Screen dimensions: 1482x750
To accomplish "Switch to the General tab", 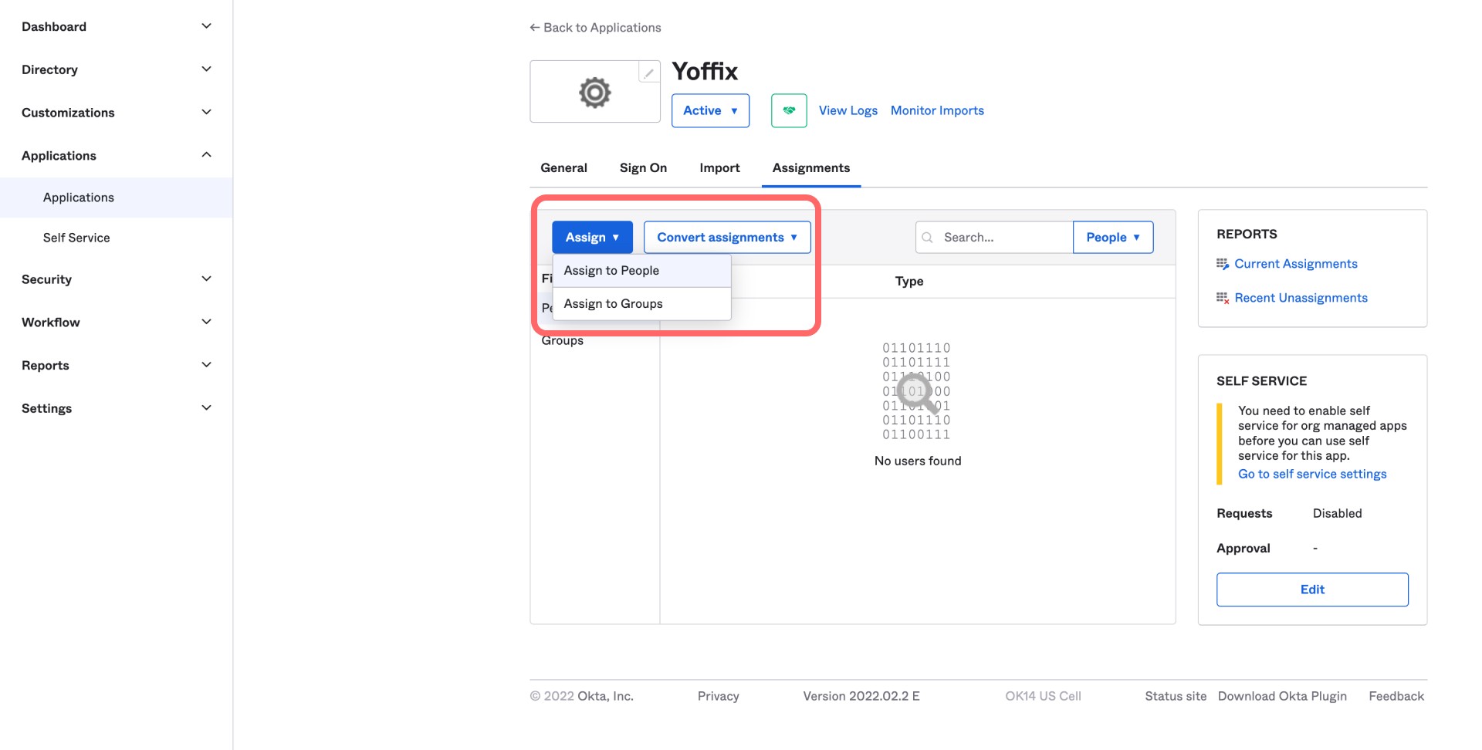I will click(x=563, y=168).
